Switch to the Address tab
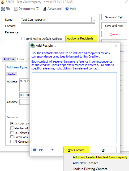This screenshot has width=129, height=171. [9, 59]
